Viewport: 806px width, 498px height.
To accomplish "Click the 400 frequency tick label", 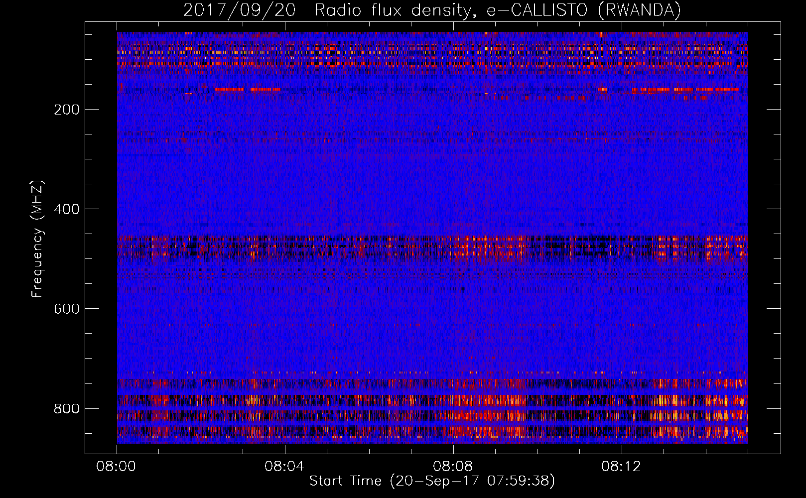I will pos(66,209).
